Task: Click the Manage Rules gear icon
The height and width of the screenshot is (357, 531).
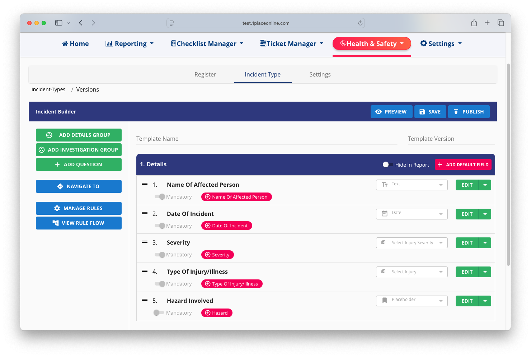Action: [57, 208]
